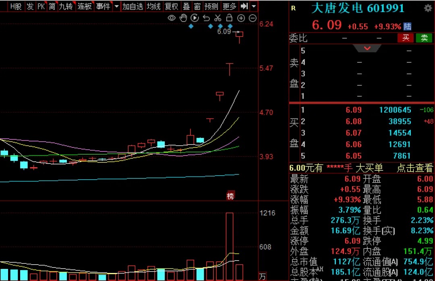This screenshot has width=435, height=281.
Task: Click bid 5 price 6.05
Action: (354, 156)
